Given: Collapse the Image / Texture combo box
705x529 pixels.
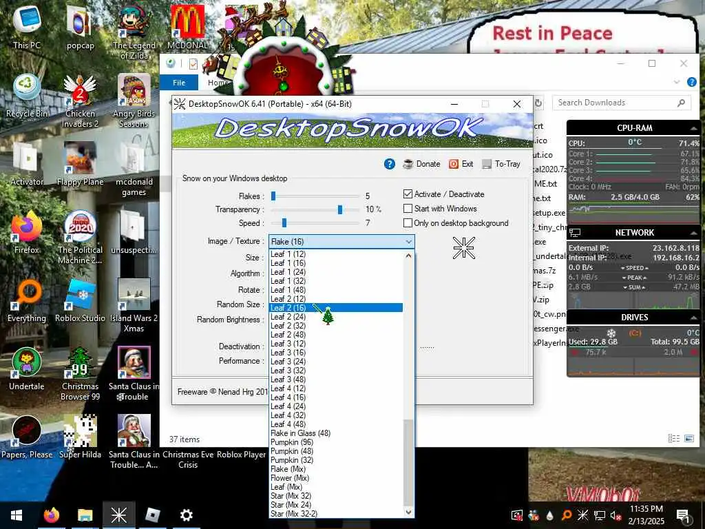Looking at the screenshot, I should (408, 242).
